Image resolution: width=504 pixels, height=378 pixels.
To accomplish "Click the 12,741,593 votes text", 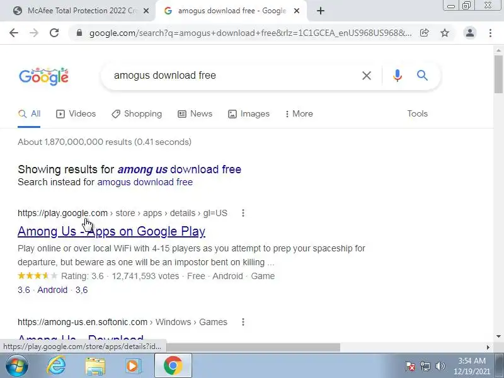I will pyautogui.click(x=146, y=276).
